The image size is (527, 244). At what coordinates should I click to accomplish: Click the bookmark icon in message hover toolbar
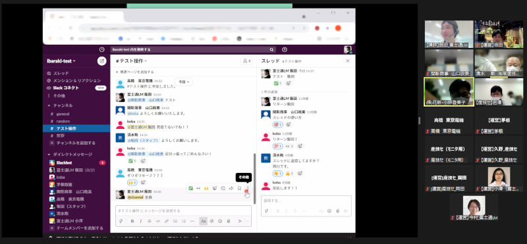tap(239, 188)
